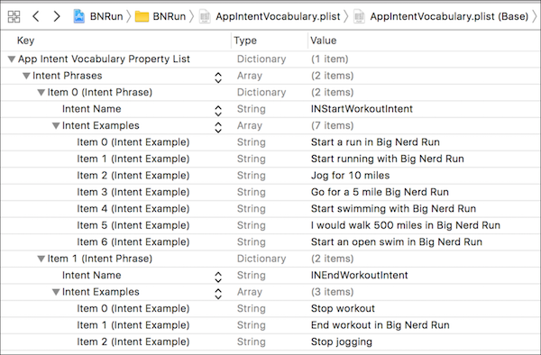Click Type cell of Intent Phrases row

point(250,76)
